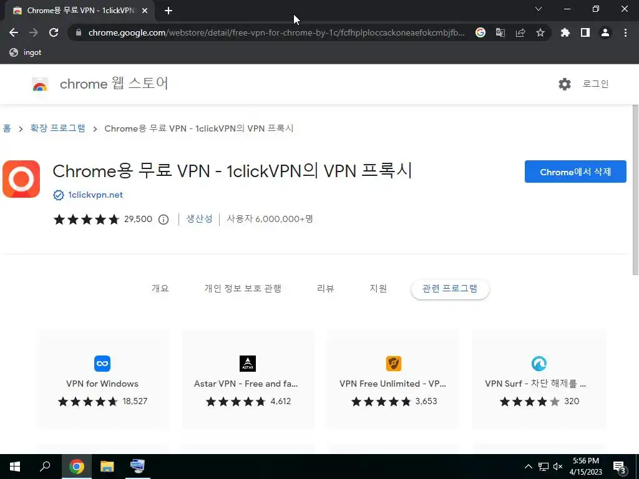Click the muted volume tray icon
The width and height of the screenshot is (639, 479).
click(558, 467)
